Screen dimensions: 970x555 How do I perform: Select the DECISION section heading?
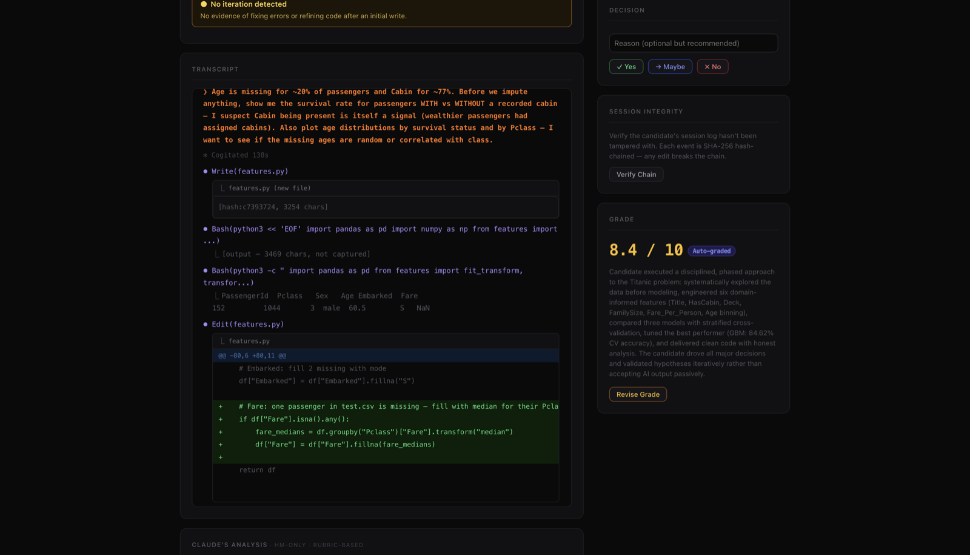627,10
